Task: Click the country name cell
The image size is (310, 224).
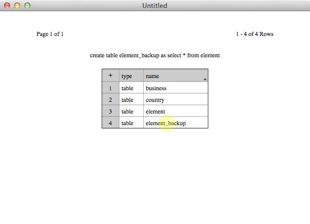Action: tap(176, 99)
